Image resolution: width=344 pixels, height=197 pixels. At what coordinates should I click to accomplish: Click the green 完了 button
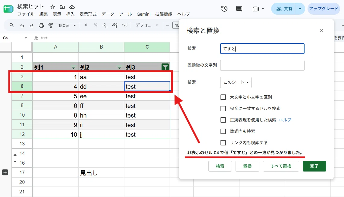pyautogui.click(x=314, y=166)
